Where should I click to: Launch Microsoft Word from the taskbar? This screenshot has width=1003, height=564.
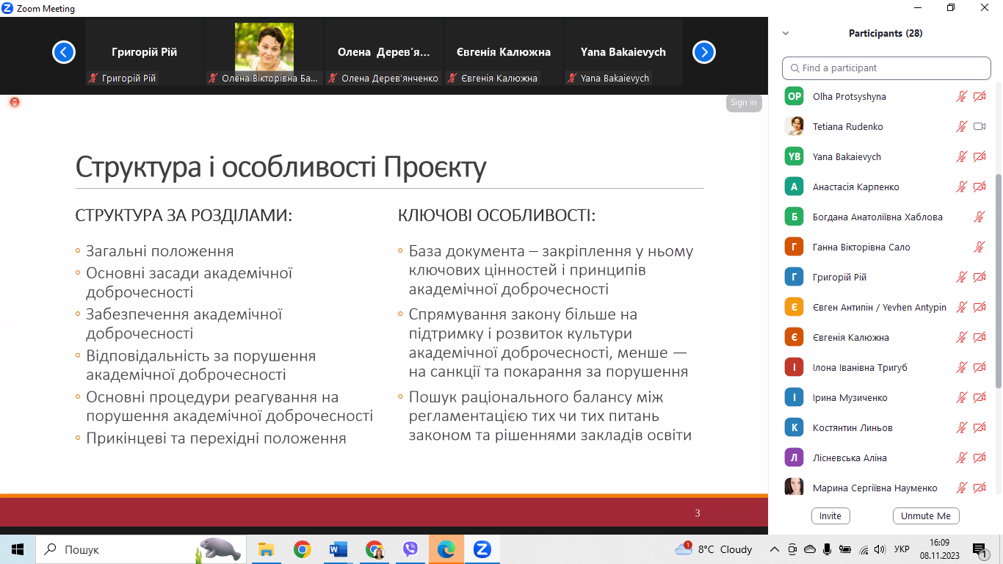coord(338,549)
